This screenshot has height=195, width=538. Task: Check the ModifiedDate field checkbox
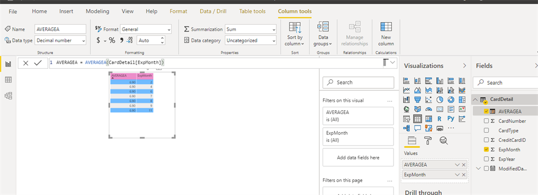[486, 169]
